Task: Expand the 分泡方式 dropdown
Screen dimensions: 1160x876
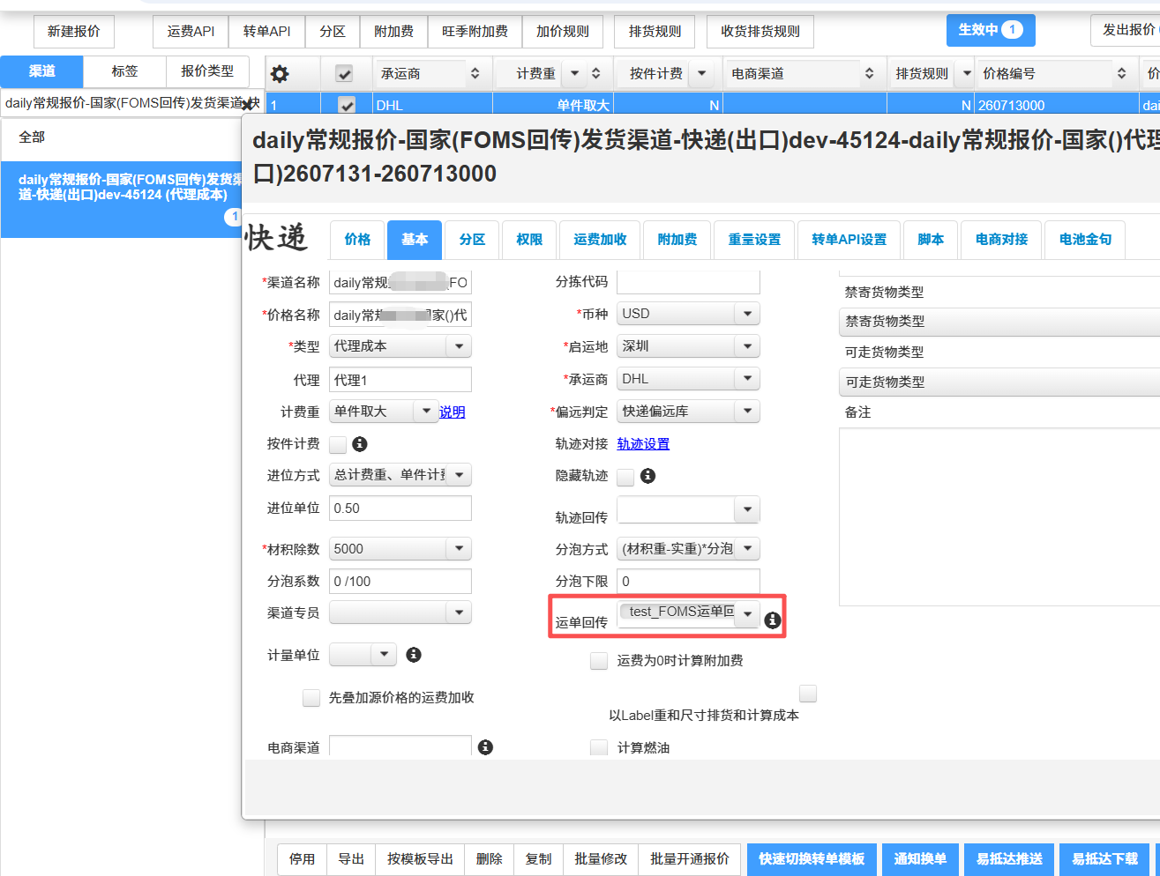Action: pos(688,549)
